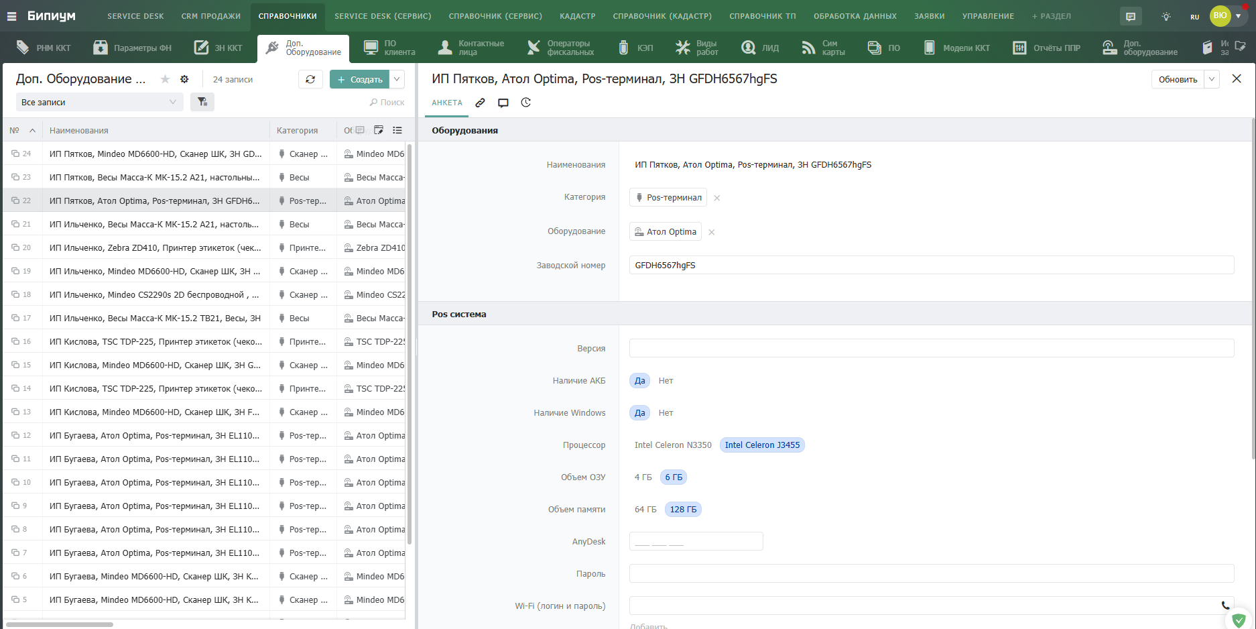
Task: Add a new section with + РАЗДЕЛ
Action: [x=1052, y=16]
